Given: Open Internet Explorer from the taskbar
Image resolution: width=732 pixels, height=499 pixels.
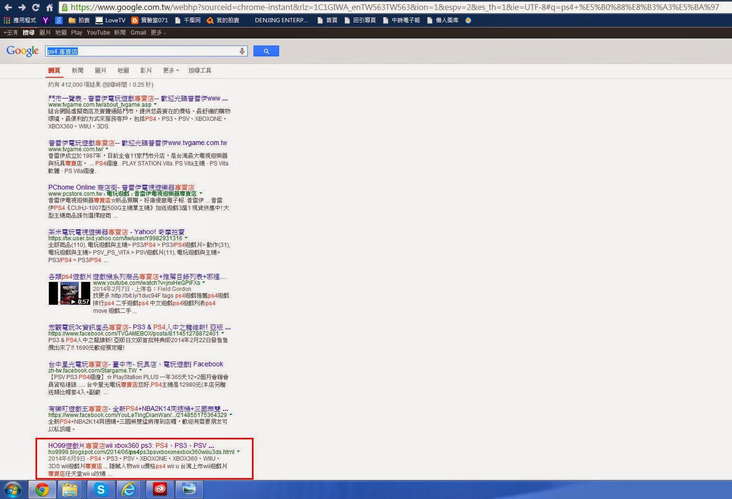Looking at the screenshot, I should 129,490.
